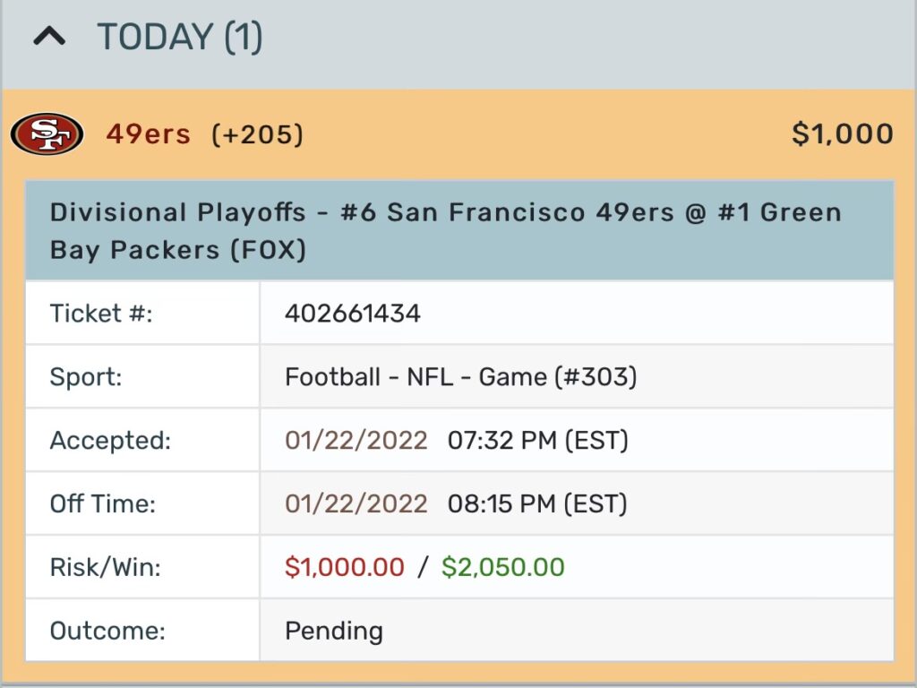Click the $1,000 wager amount in header
Image resolution: width=917 pixels, height=688 pixels.
pyautogui.click(x=842, y=134)
